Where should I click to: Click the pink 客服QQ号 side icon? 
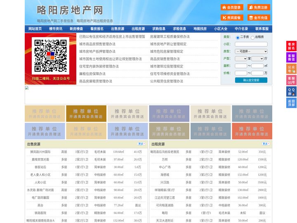pos(291,80)
